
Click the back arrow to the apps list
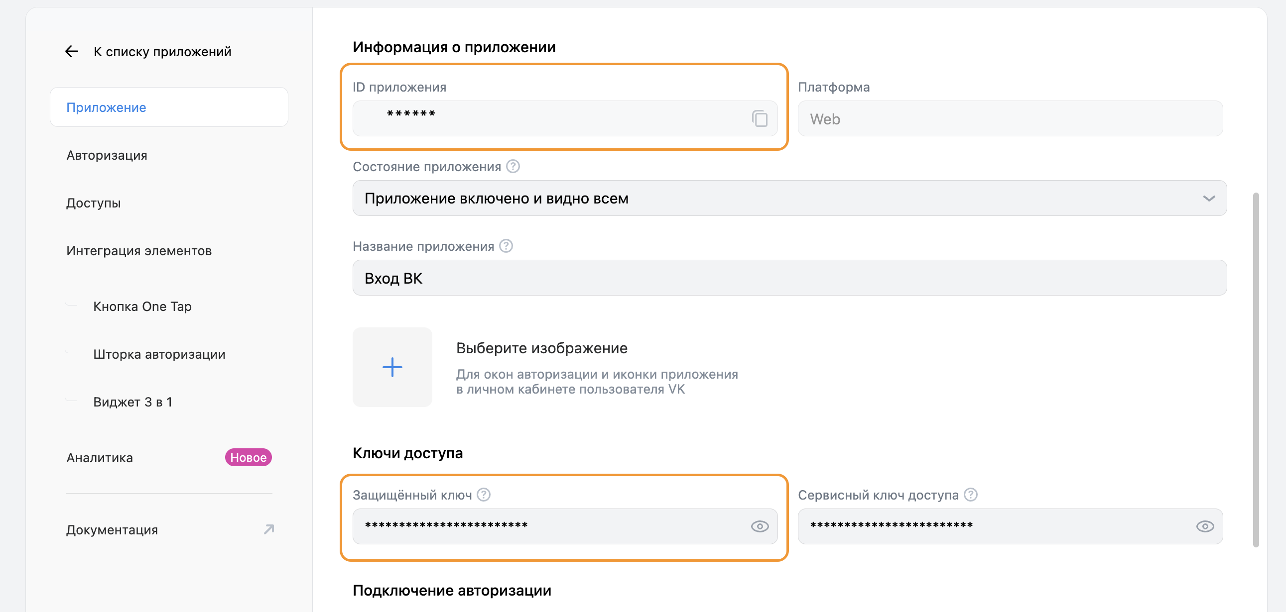pos(72,51)
